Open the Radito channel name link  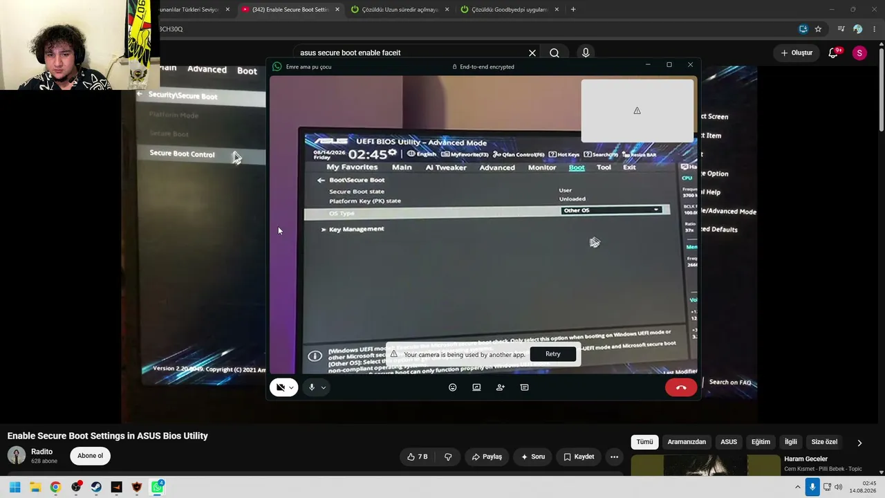click(41, 452)
